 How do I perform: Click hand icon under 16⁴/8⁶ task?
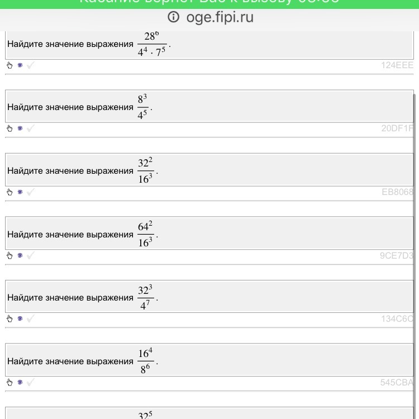9,383
